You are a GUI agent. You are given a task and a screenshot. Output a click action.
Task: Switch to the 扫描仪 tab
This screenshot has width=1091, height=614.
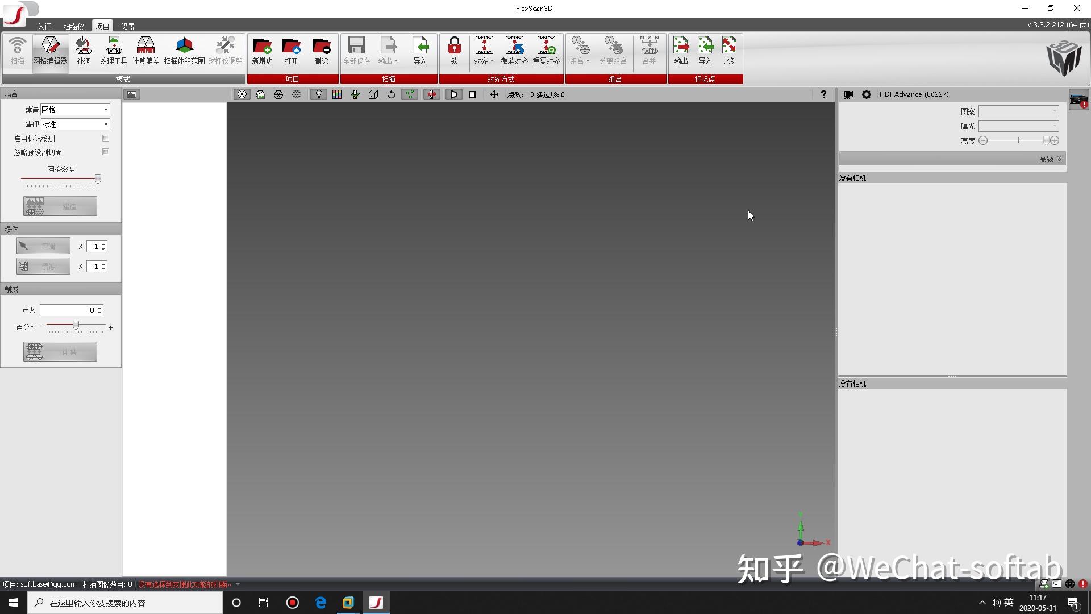tap(73, 26)
